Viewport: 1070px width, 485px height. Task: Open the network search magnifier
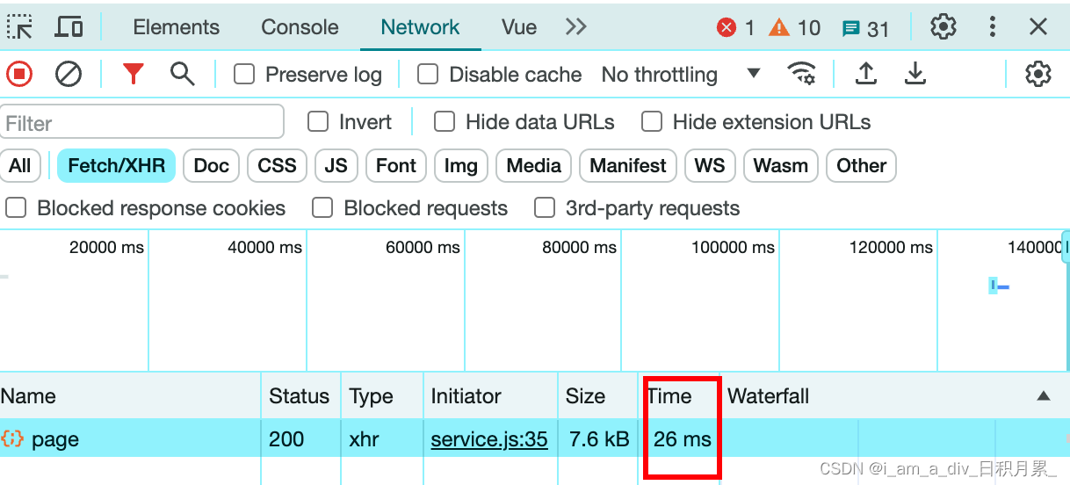click(182, 74)
